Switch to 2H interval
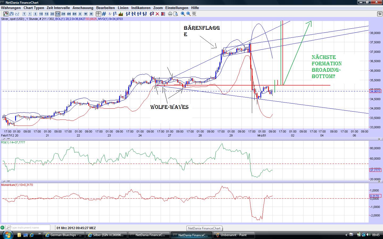Viewport: 383px width, 239px height. click(x=63, y=14)
